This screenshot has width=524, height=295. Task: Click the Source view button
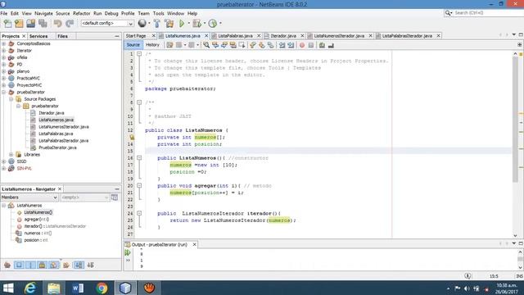133,45
